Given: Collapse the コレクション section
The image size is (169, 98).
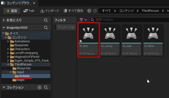Looking at the screenshot, I should [x=4, y=87].
